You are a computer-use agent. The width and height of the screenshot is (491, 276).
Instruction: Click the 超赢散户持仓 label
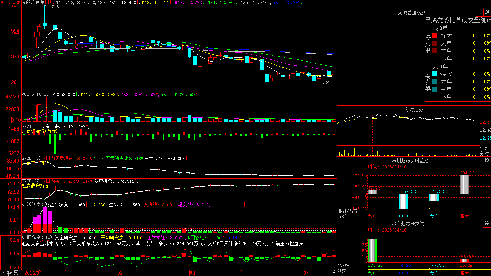35,186
